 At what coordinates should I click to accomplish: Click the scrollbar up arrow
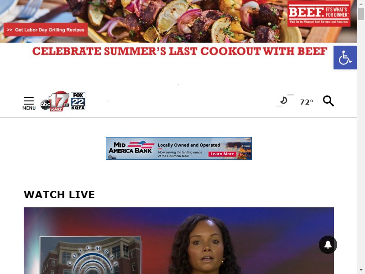click(x=361, y=4)
